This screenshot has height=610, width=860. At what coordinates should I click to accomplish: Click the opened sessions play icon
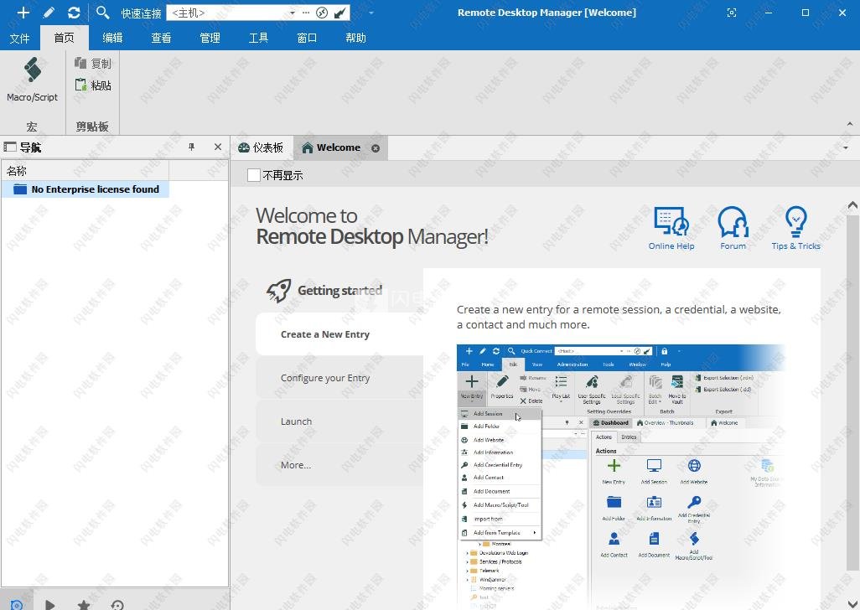[x=50, y=604]
